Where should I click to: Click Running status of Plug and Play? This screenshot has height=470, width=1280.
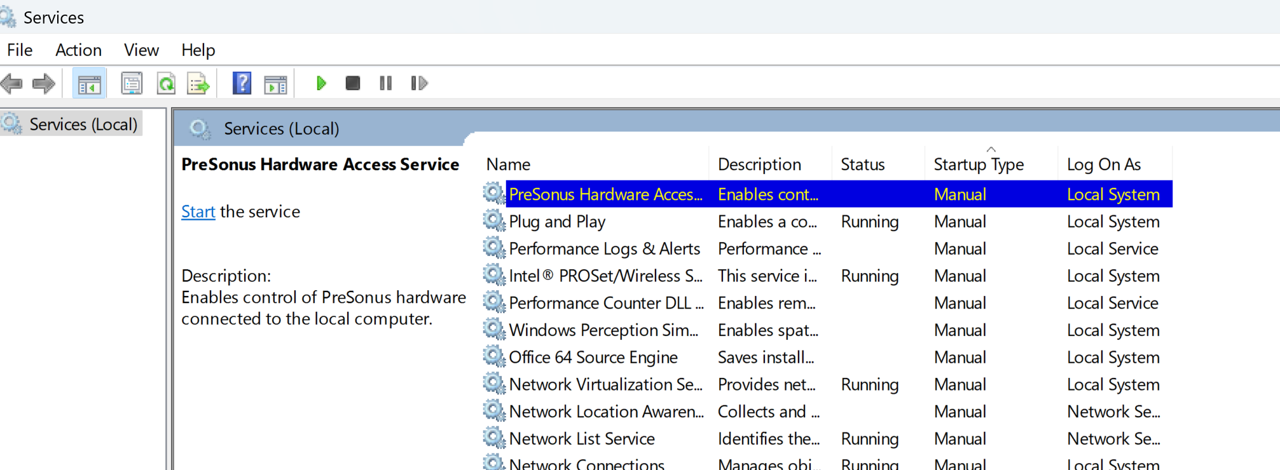[x=869, y=222]
